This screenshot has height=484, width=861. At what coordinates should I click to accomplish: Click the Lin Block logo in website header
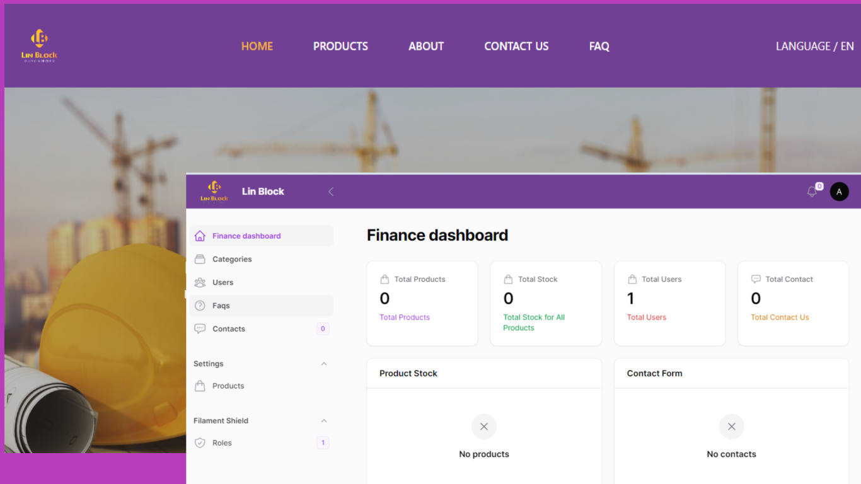[39, 45]
